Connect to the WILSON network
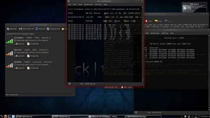This screenshot has height=118, width=210. (20, 56)
